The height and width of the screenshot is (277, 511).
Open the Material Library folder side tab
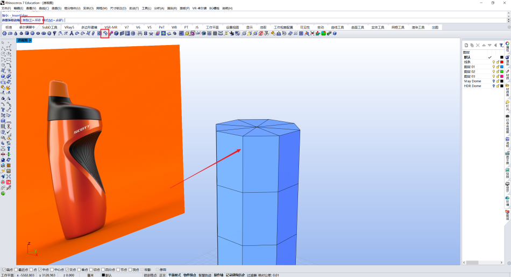[x=507, y=85]
